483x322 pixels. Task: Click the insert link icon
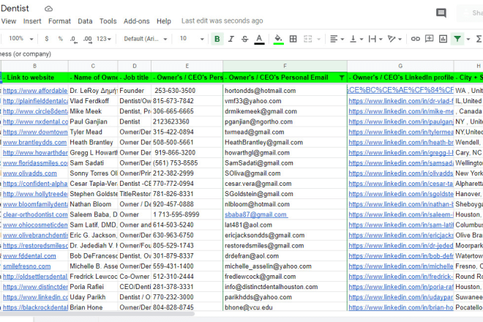tap(416, 39)
